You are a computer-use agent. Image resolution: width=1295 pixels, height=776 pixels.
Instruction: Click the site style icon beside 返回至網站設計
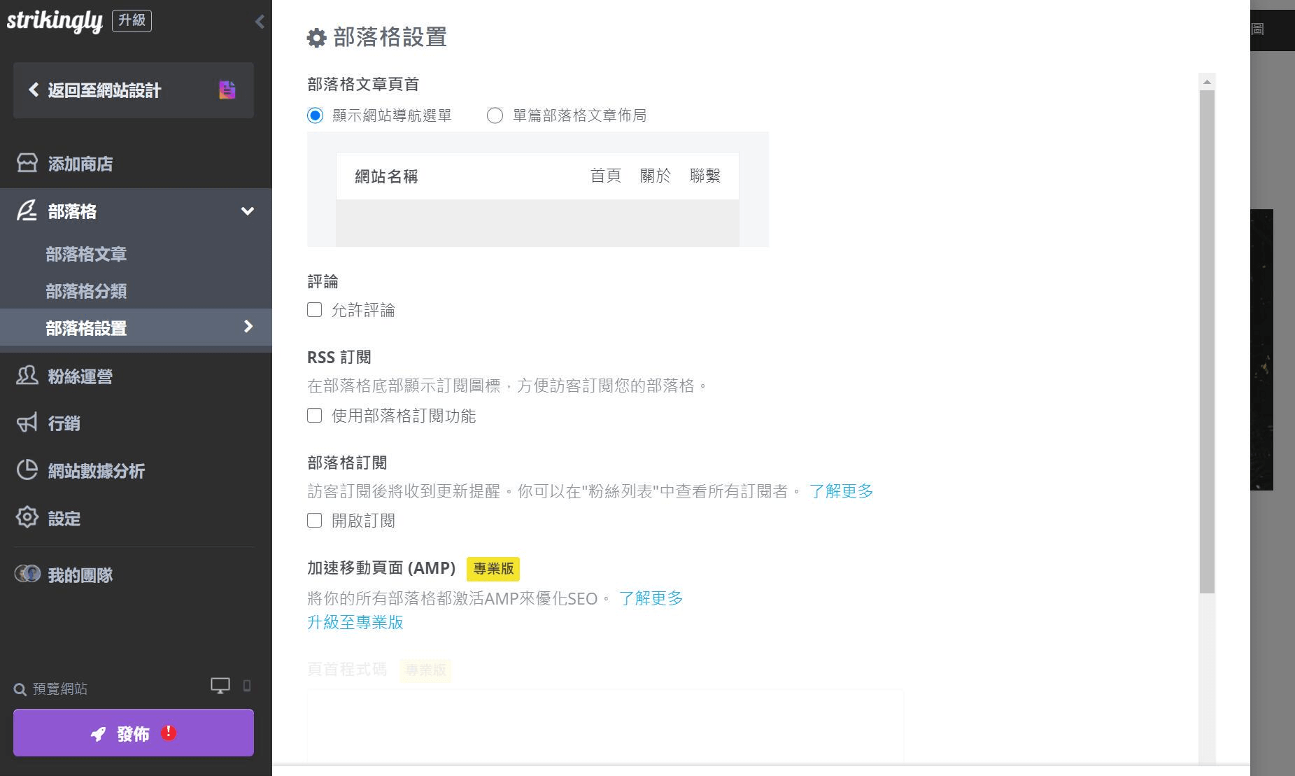[x=226, y=90]
